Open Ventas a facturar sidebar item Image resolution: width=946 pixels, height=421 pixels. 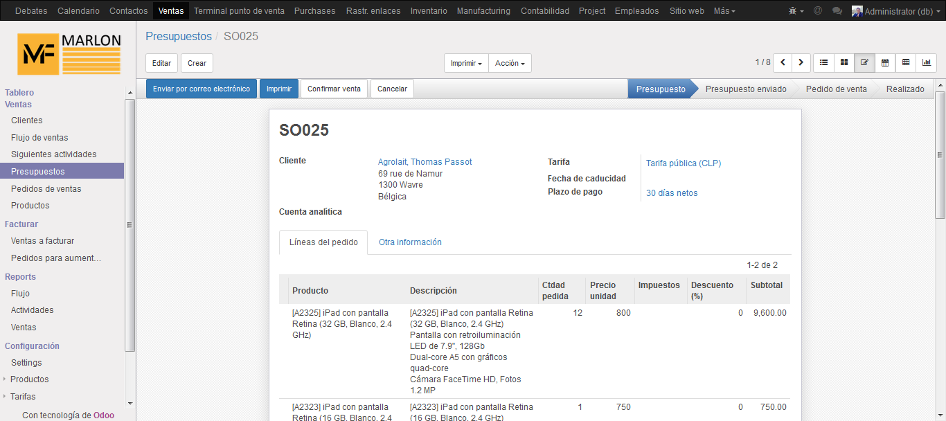point(42,241)
